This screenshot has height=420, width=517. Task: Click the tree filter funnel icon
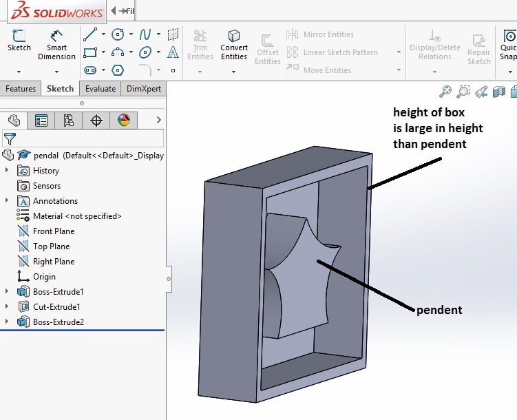coord(10,139)
